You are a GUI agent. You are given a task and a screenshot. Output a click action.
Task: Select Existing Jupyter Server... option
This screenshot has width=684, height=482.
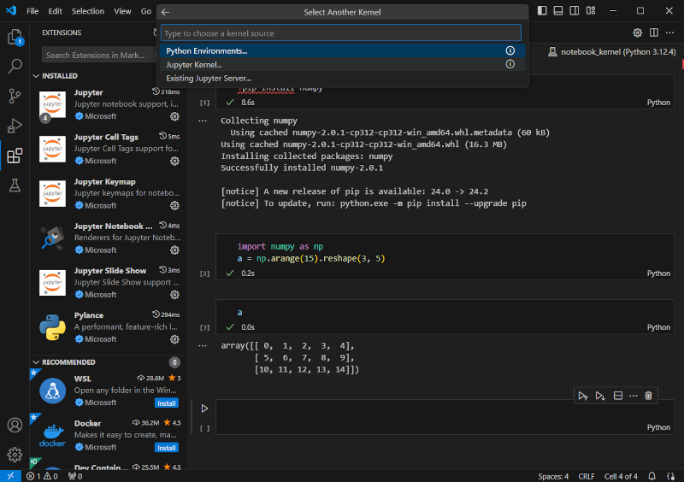tap(342, 78)
